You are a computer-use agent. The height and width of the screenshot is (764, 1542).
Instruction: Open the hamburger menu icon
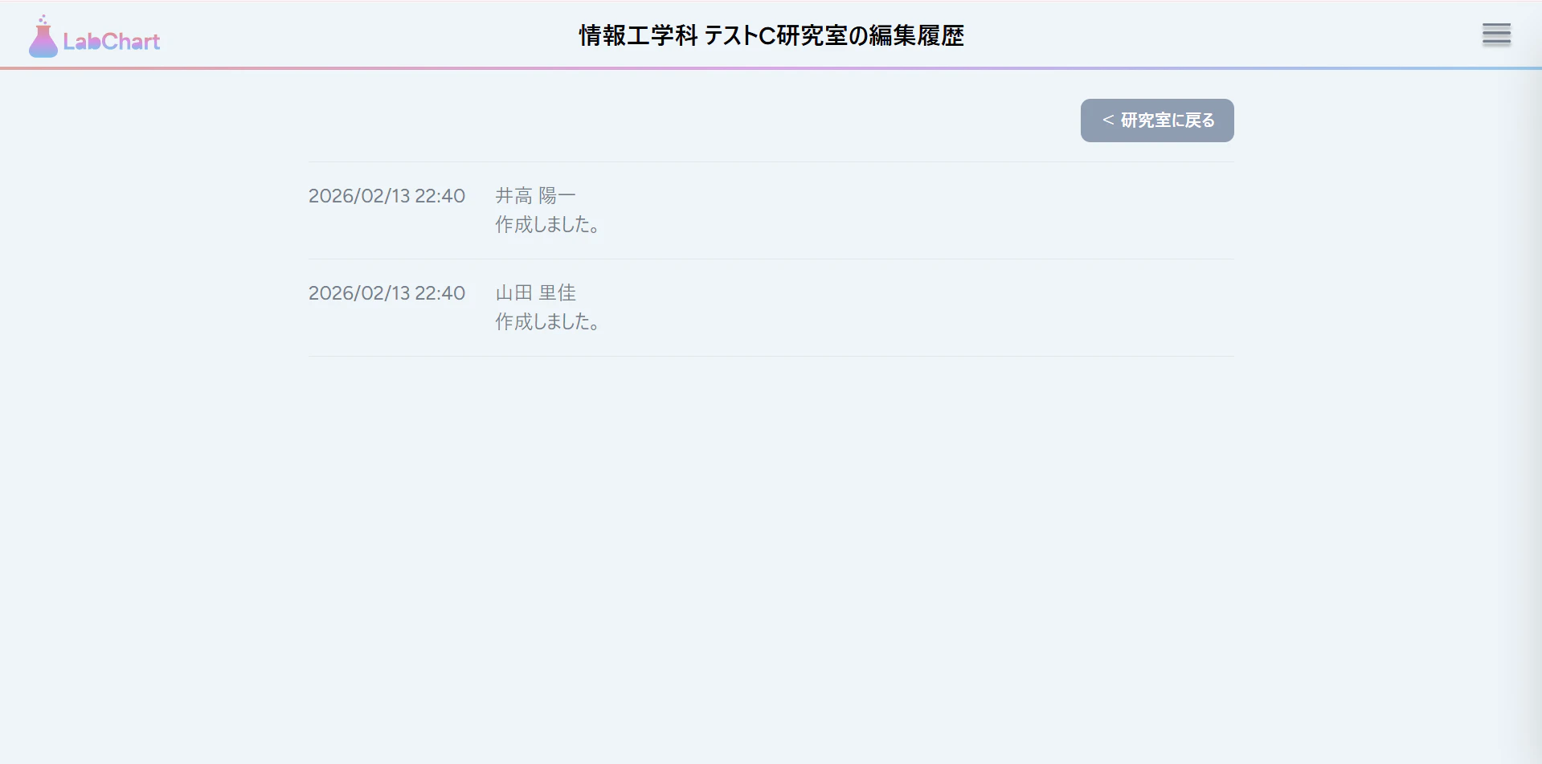coord(1496,35)
